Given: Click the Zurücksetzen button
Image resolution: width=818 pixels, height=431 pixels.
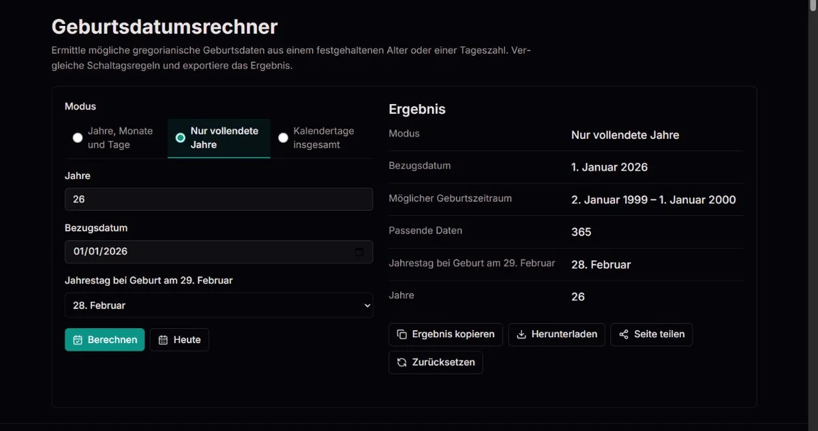Looking at the screenshot, I should point(436,362).
